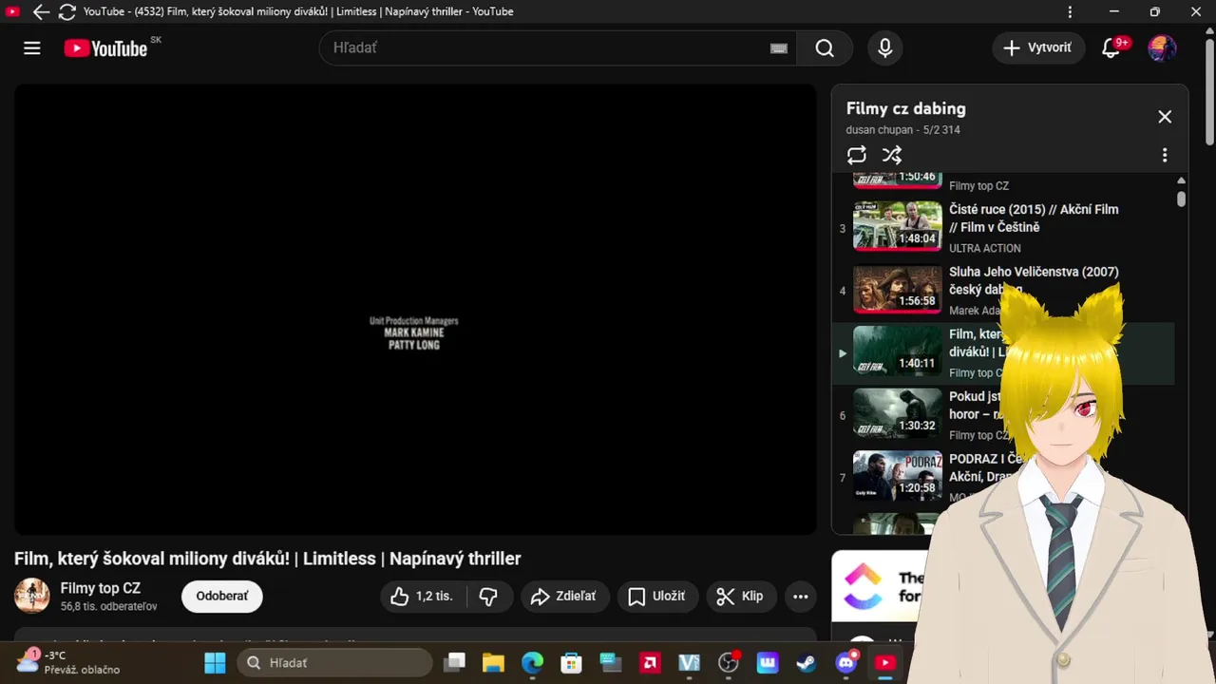The image size is (1216, 684).
Task: Dislike the video with thumbs down
Action: (x=489, y=596)
